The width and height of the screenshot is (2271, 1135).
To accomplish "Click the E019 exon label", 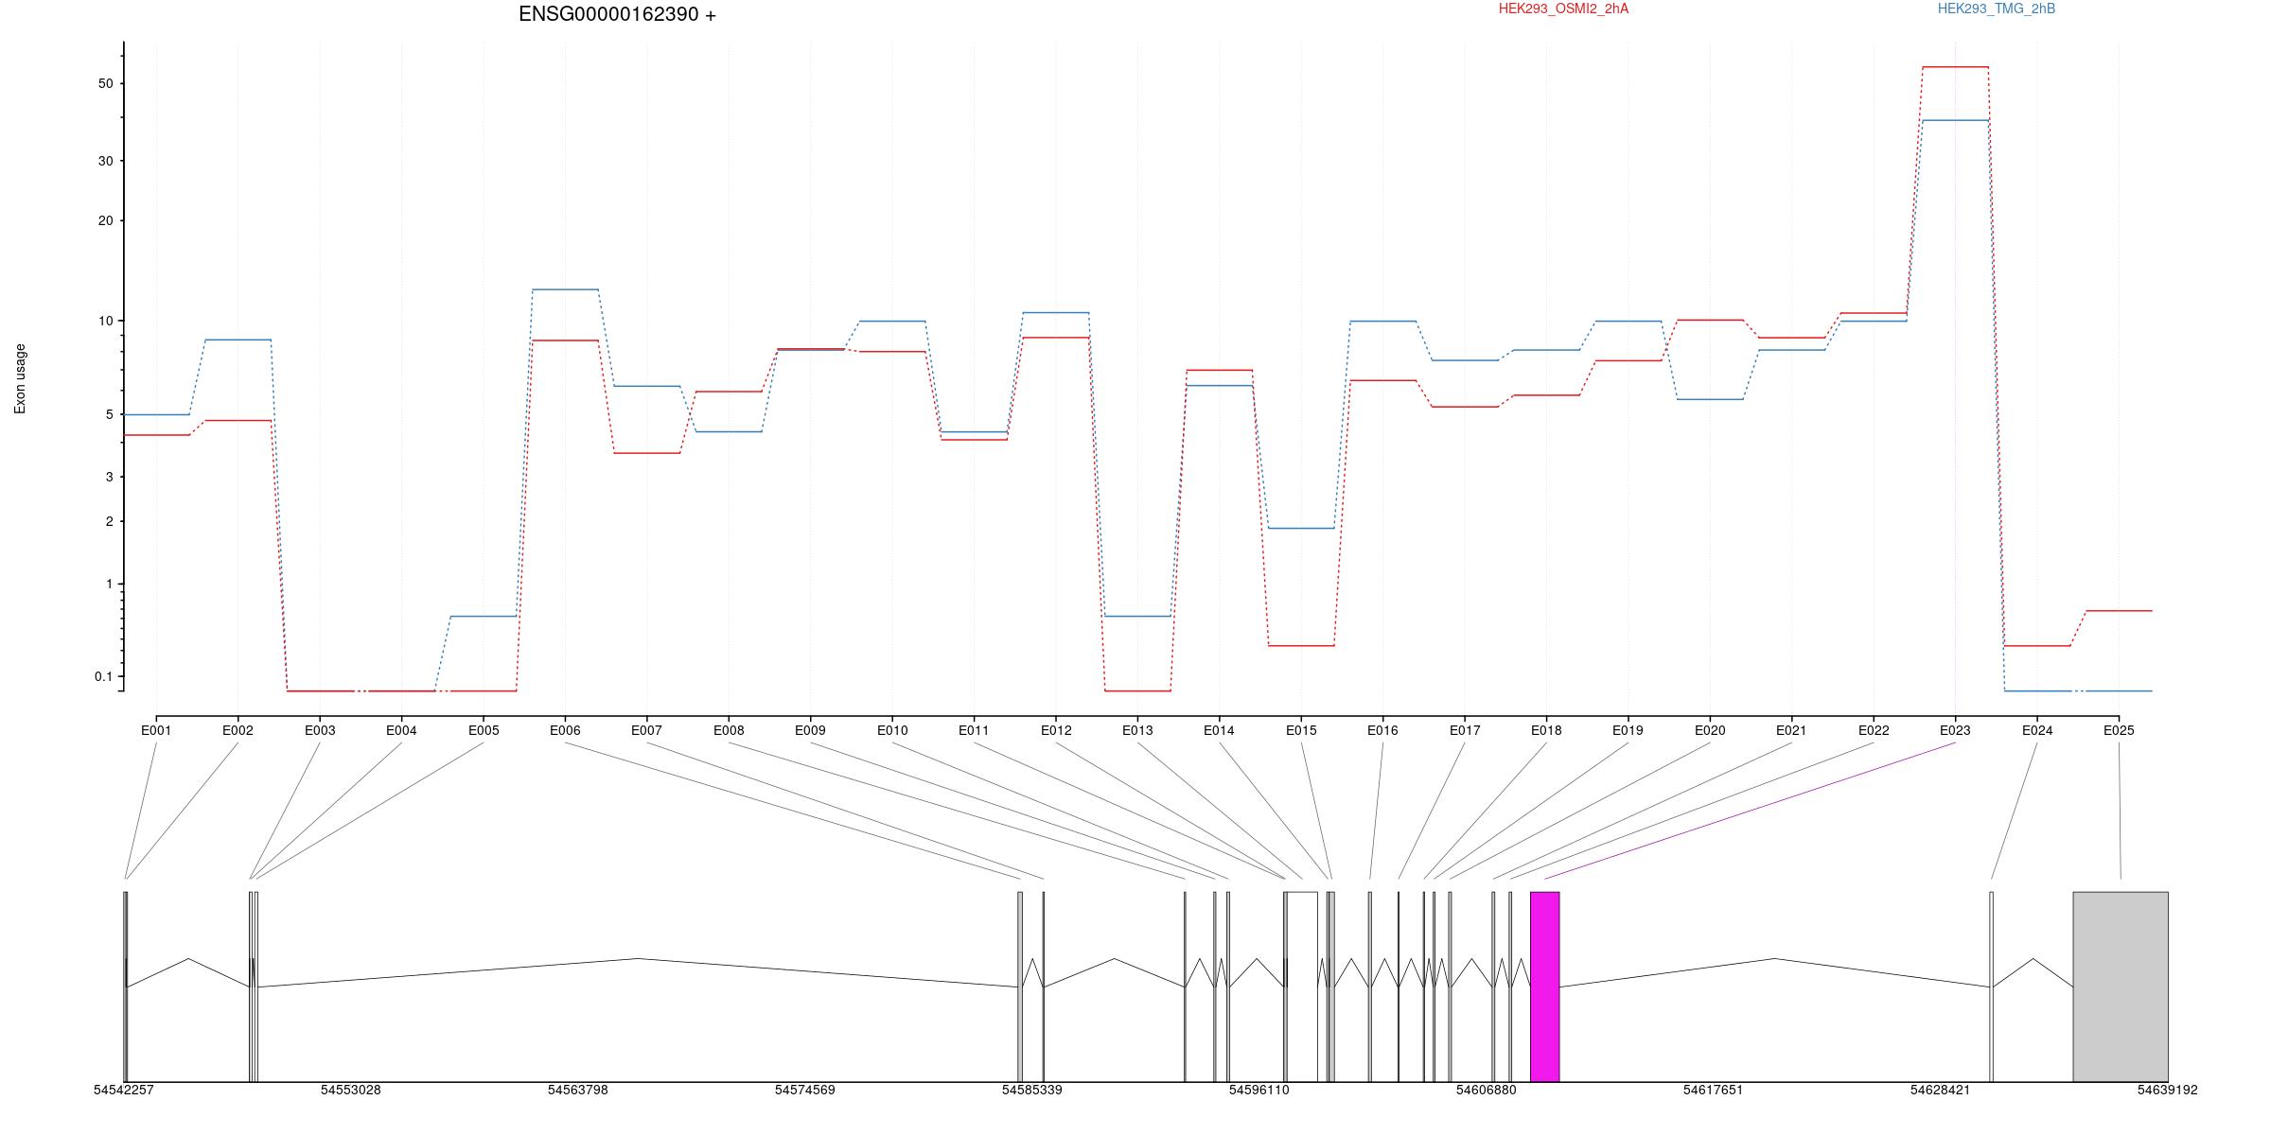I will click(1628, 730).
